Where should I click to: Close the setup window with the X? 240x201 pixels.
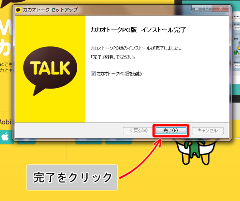[x=220, y=8]
